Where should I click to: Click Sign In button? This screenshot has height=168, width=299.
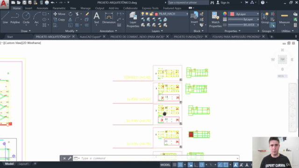tap(223, 2)
